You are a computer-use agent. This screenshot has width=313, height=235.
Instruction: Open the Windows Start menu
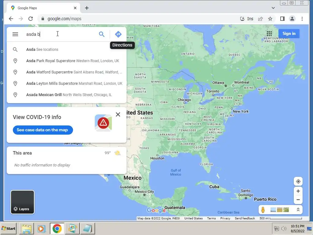pos(9,229)
